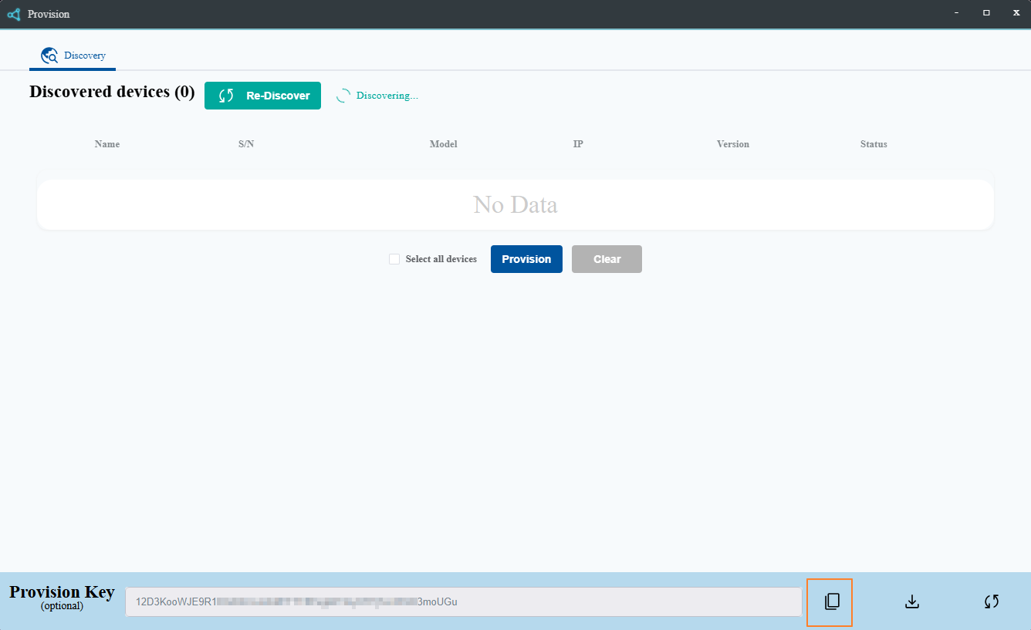The image size is (1031, 630).
Task: Enable the Select all devices checkbox
Action: coord(394,259)
